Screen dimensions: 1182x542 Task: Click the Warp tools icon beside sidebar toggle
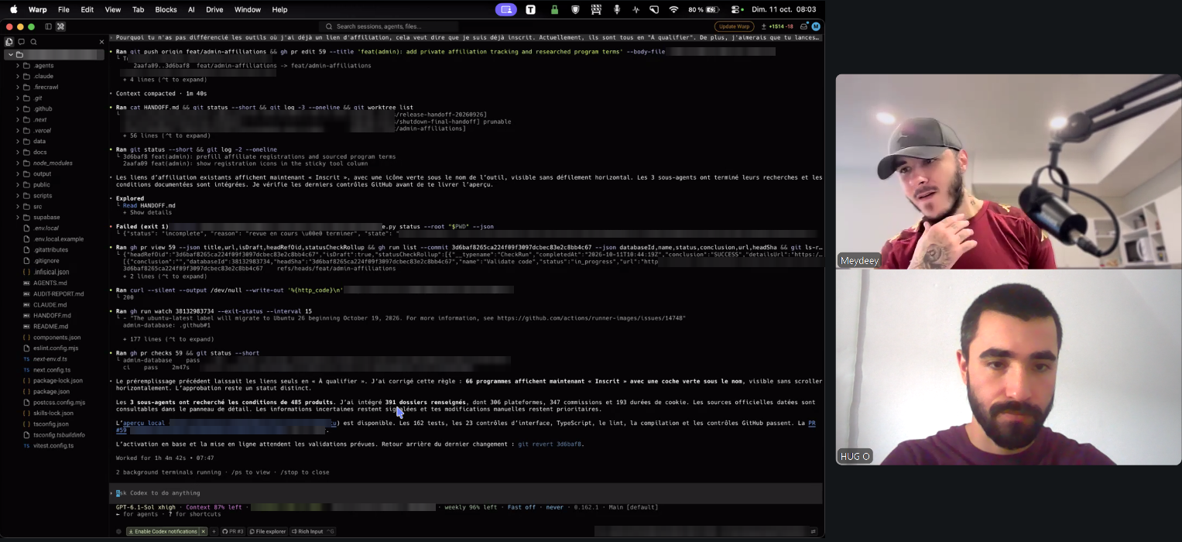60,26
